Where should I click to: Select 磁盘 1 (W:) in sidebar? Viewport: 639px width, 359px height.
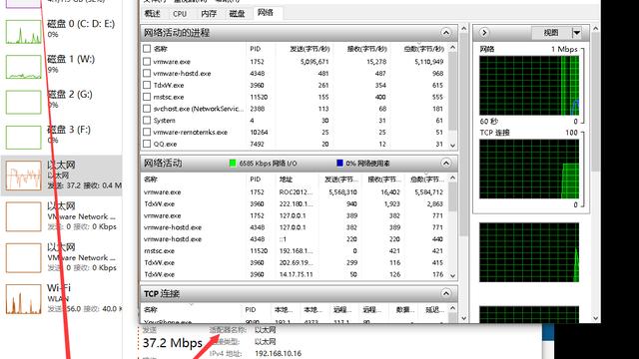[x=61, y=67]
